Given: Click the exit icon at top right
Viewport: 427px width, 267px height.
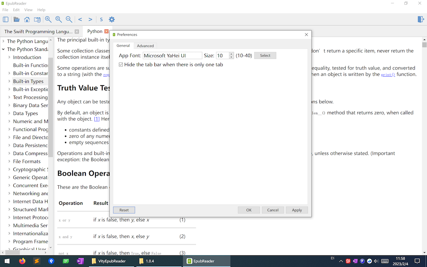Looking at the screenshot, I should coord(421,19).
